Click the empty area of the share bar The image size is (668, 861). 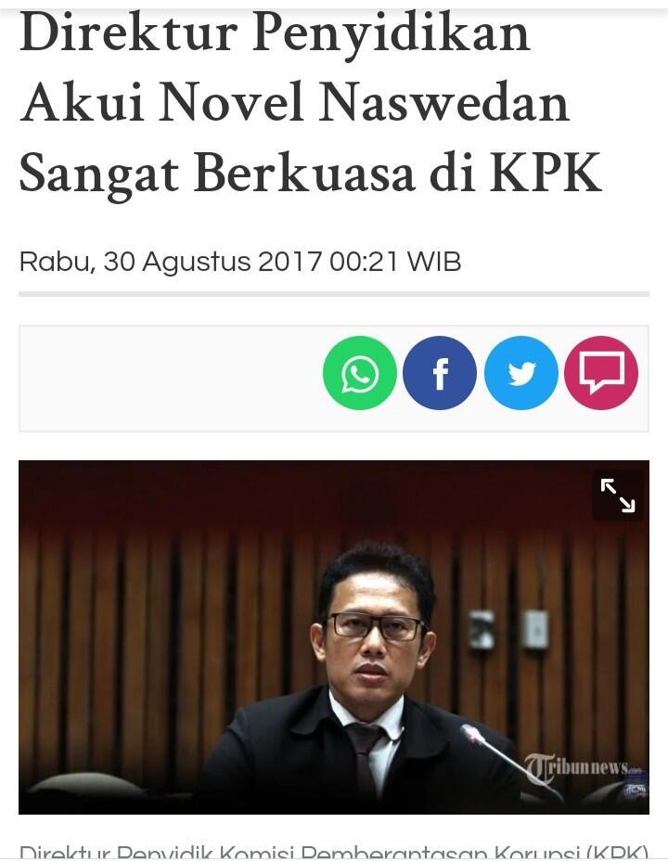170,379
